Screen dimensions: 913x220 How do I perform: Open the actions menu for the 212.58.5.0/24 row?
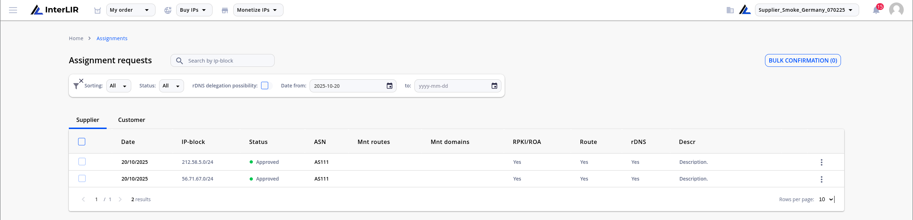(821, 162)
